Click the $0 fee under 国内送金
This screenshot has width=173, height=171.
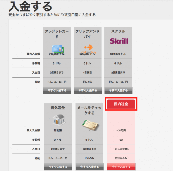[x=121, y=140]
